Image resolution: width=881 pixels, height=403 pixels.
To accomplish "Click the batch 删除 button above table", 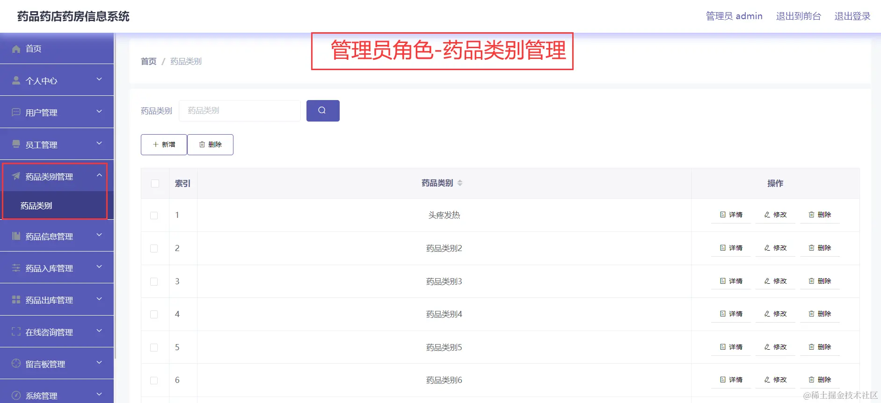I will click(x=211, y=144).
